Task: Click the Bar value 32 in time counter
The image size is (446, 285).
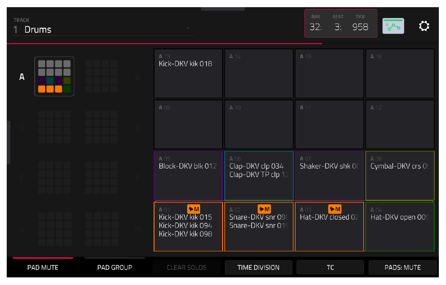Action: click(x=315, y=27)
